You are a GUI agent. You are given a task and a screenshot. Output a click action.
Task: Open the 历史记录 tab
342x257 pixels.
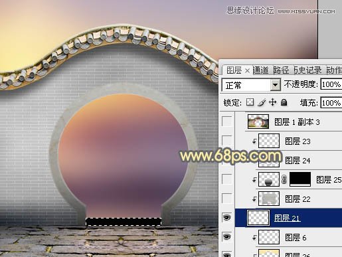click(x=308, y=70)
